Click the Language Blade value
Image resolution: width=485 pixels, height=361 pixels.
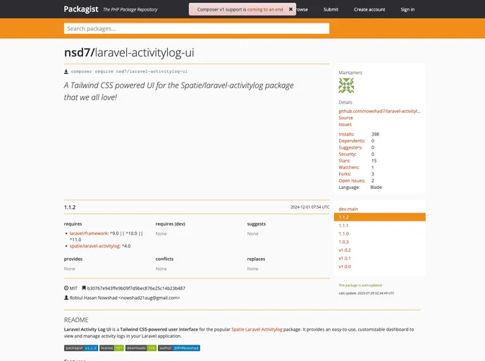coord(376,188)
